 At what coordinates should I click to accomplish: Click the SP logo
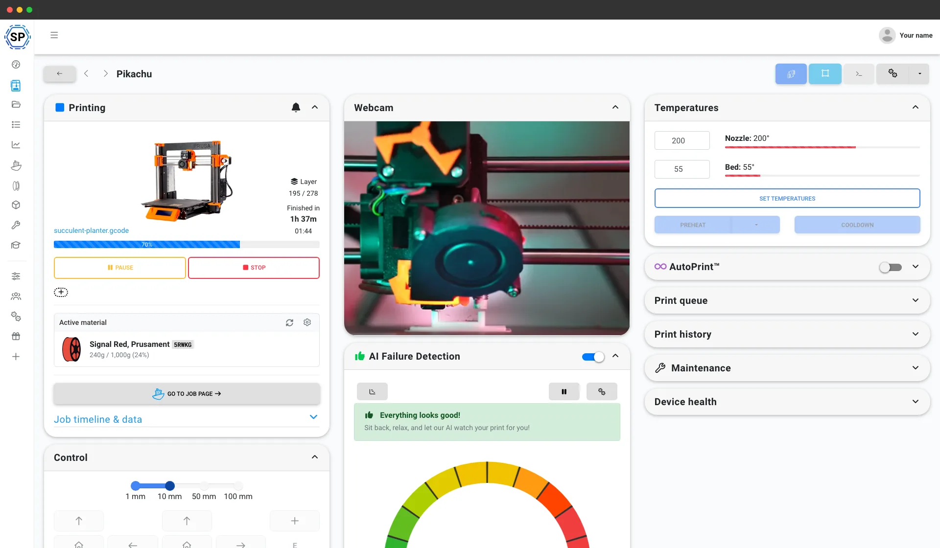(x=18, y=37)
